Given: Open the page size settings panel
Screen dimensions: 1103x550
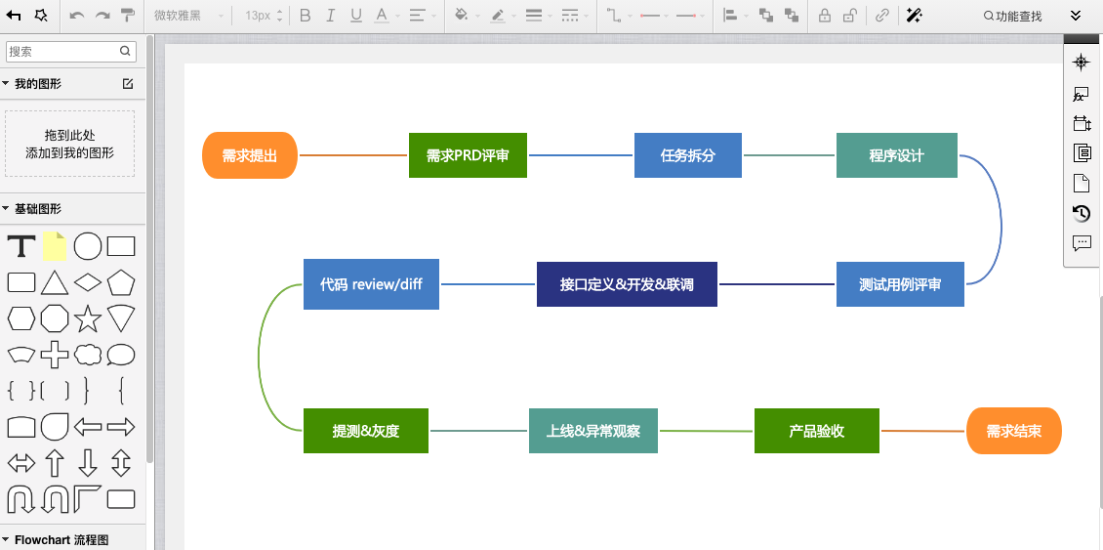Looking at the screenshot, I should coord(1082,123).
